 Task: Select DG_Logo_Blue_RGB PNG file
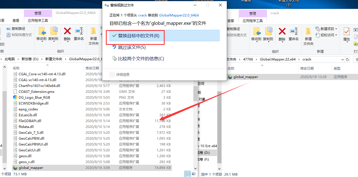tap(34, 97)
